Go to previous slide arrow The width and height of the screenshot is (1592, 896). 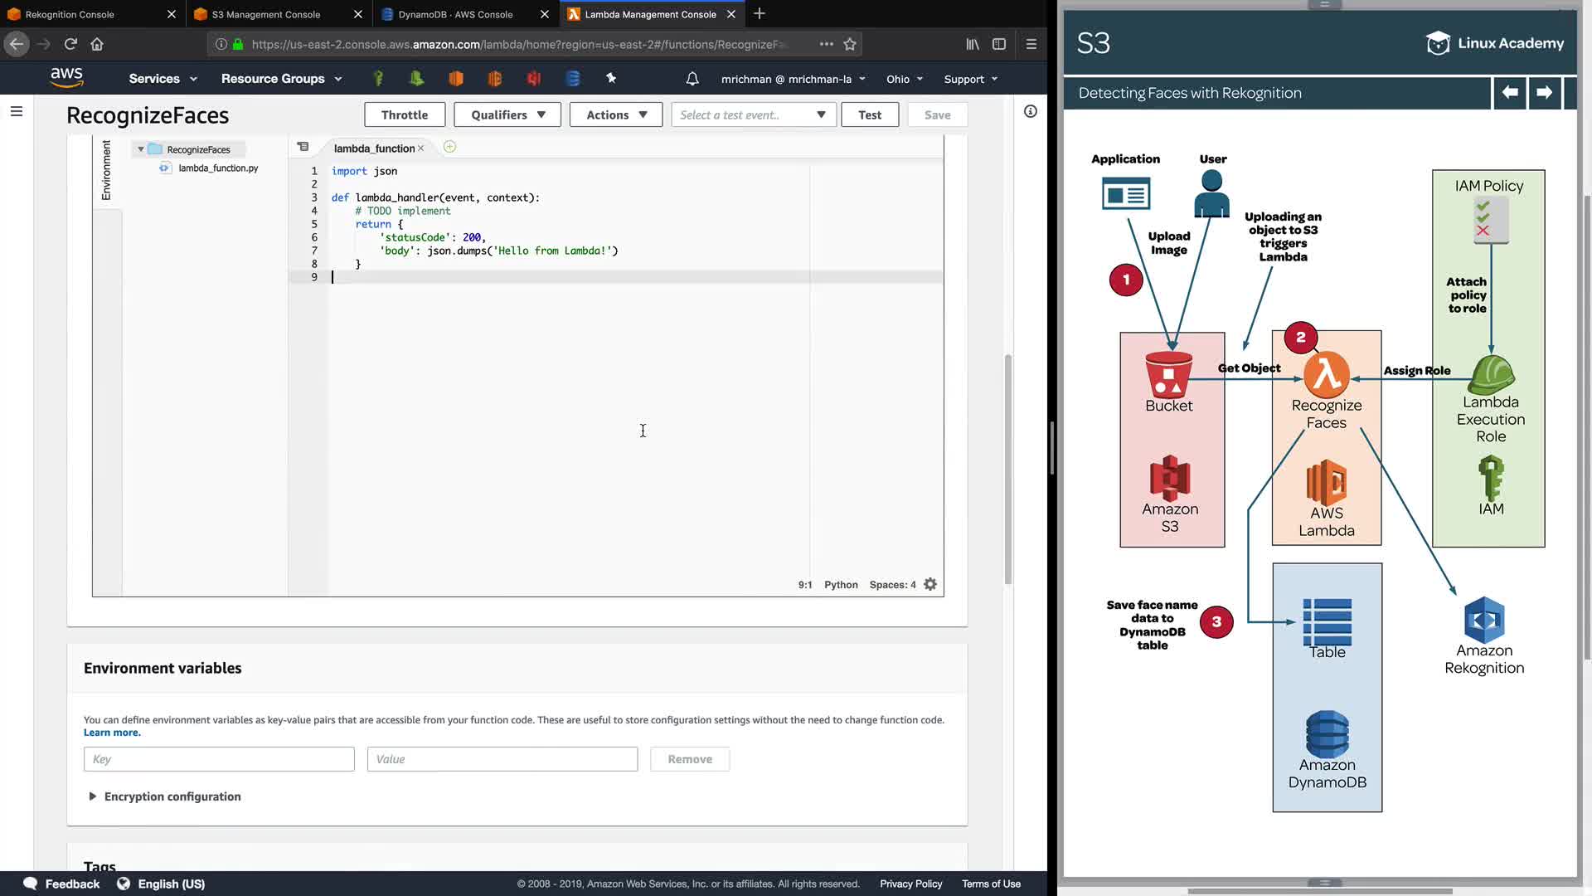pos(1510,93)
